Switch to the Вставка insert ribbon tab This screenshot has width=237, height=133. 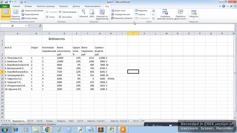28,6
